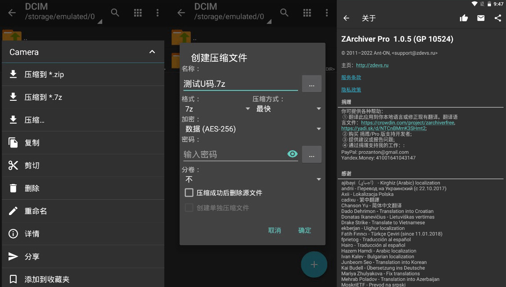Tap the thumbs-up rate icon
Image resolution: width=506 pixels, height=287 pixels.
point(464,18)
